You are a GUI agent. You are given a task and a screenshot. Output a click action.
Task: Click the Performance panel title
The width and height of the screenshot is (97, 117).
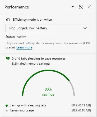tap(17, 7)
